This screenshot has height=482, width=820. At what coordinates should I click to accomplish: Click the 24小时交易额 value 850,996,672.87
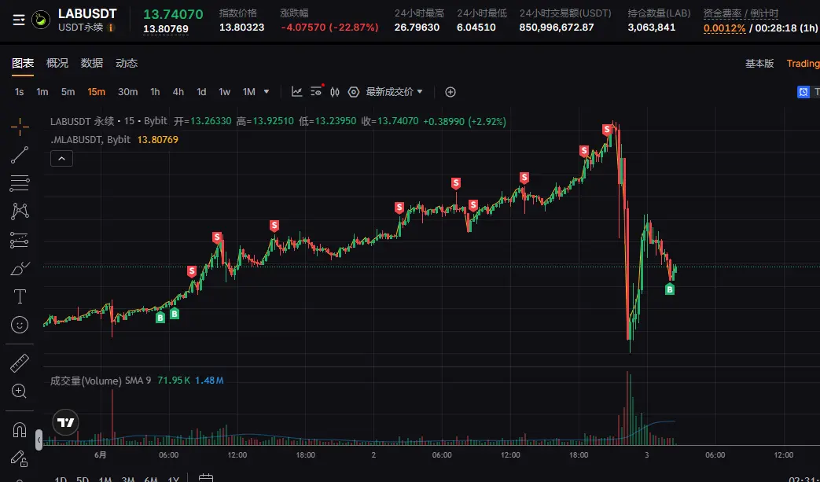pyautogui.click(x=557, y=28)
